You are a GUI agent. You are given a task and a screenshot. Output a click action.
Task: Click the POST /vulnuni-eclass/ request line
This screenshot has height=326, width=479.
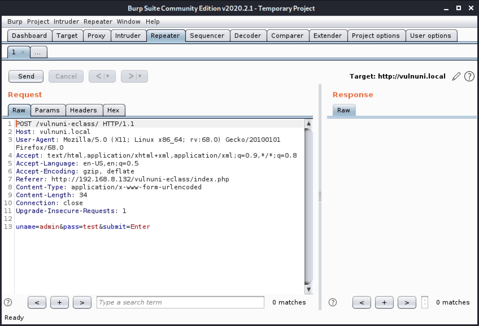point(75,124)
